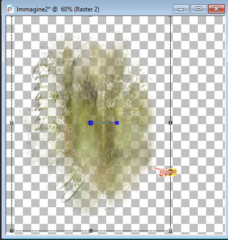228x240 pixels.
Task: Click the top-center selection handle
Action: click(91, 16)
